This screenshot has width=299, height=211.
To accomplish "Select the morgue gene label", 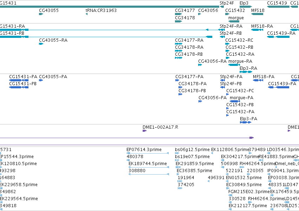I will [x=236, y=18].
